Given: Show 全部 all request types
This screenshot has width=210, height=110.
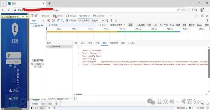Looking at the screenshot, I should pos(131,25).
